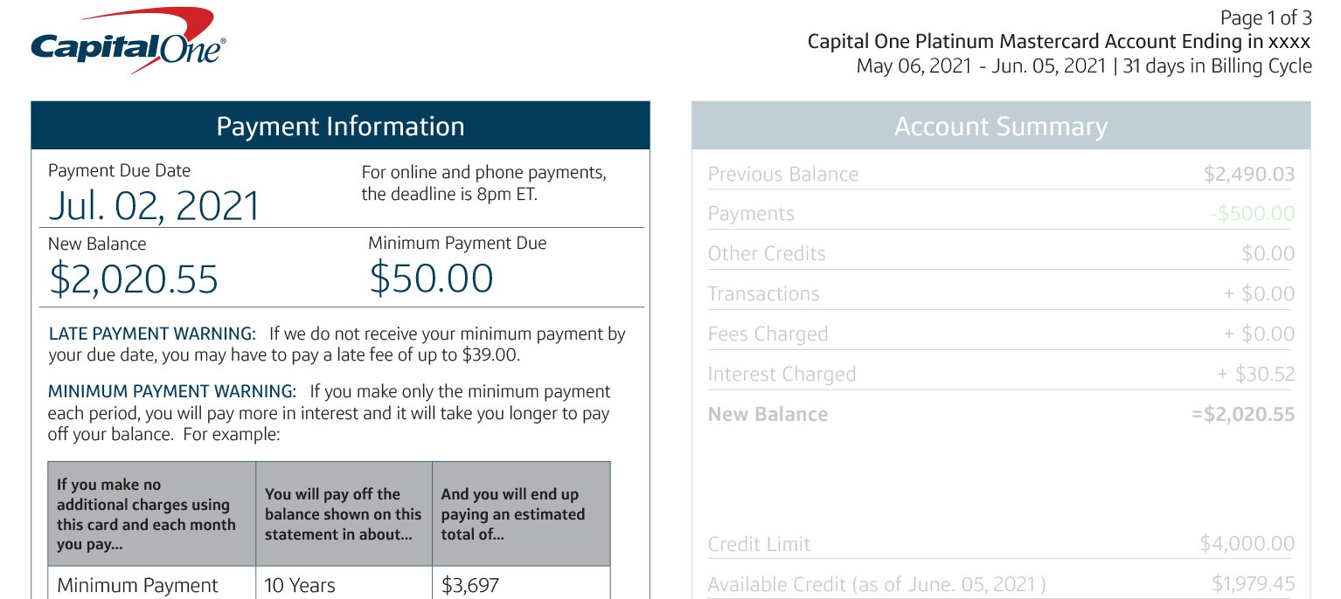This screenshot has height=599, width=1341.
Task: Click the Account Summary header
Action: pos(1001,126)
